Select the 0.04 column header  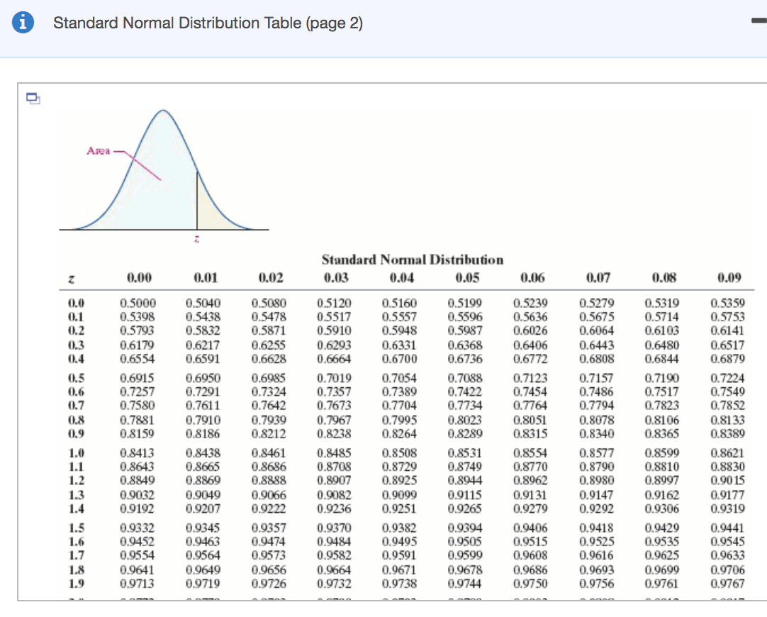(x=402, y=278)
